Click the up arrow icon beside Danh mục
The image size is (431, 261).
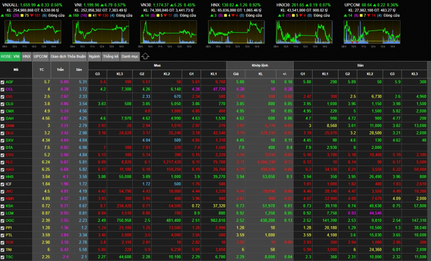[145, 56]
